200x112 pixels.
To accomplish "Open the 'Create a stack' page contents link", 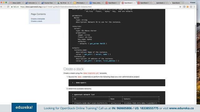I will point(37,21).
